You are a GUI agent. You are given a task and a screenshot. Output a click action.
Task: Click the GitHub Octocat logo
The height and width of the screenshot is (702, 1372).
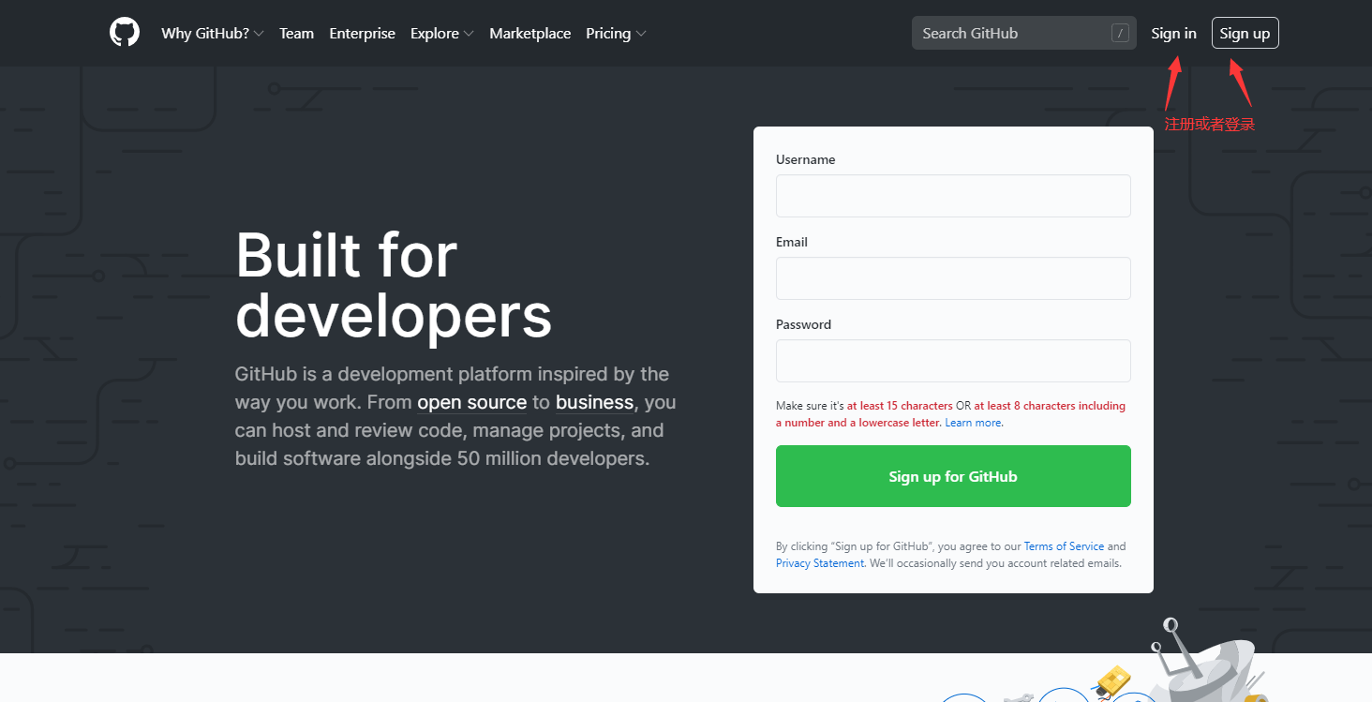[x=124, y=33]
